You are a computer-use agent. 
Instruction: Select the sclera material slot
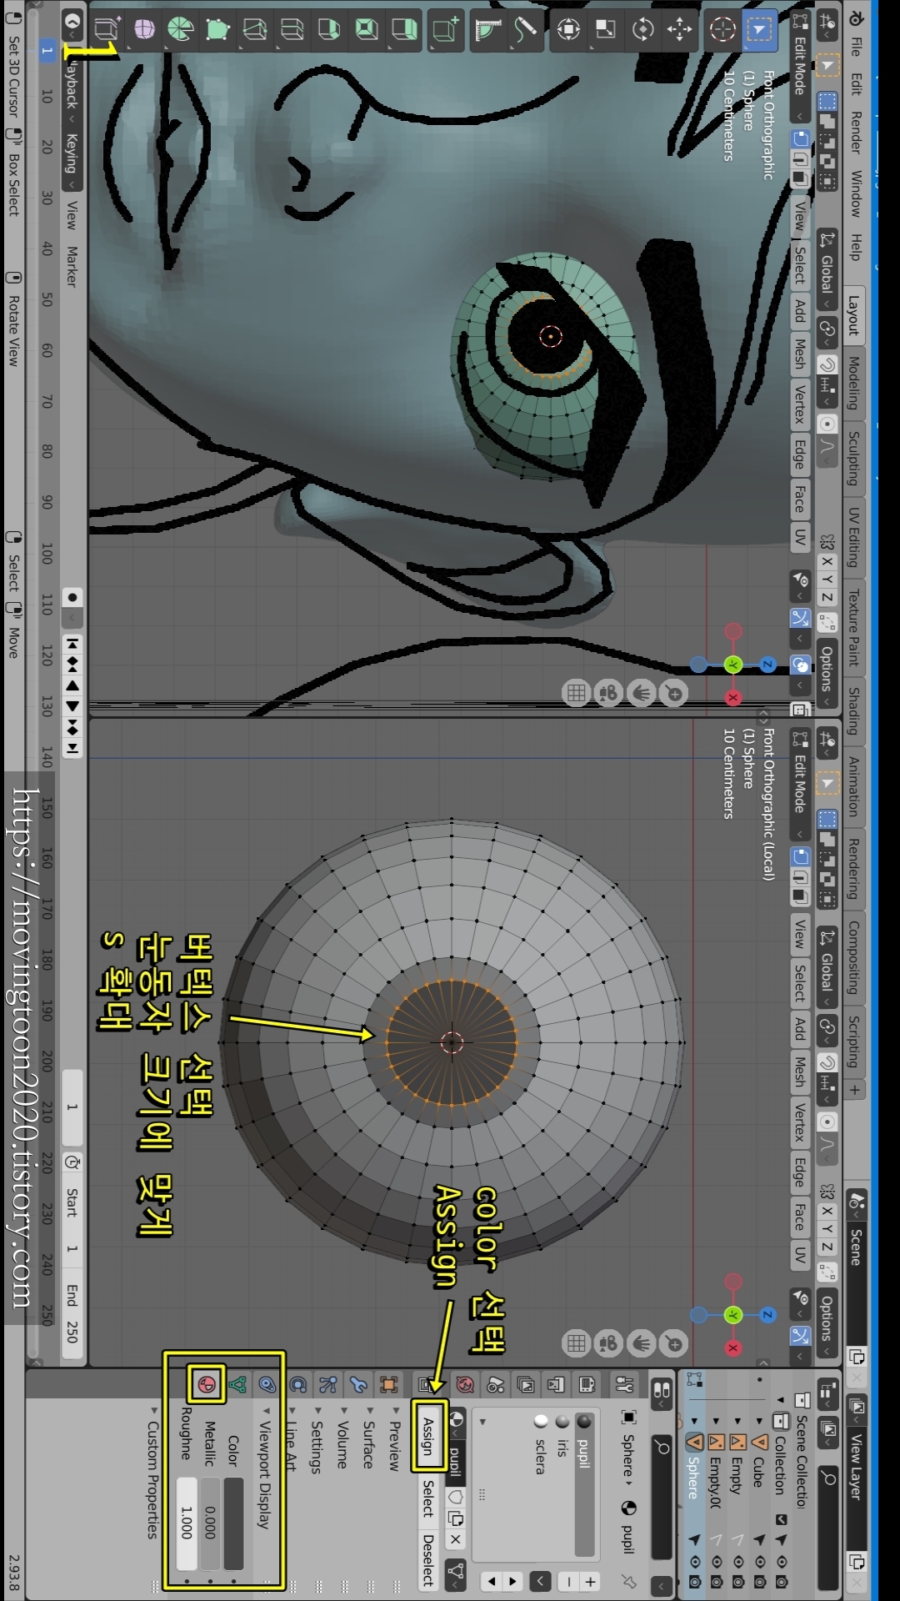click(541, 1484)
